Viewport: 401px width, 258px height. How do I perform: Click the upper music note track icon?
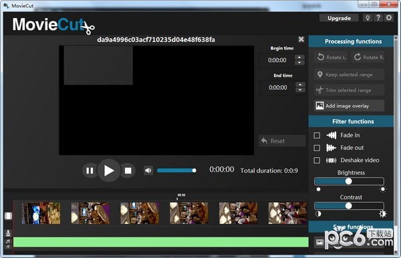(x=8, y=241)
